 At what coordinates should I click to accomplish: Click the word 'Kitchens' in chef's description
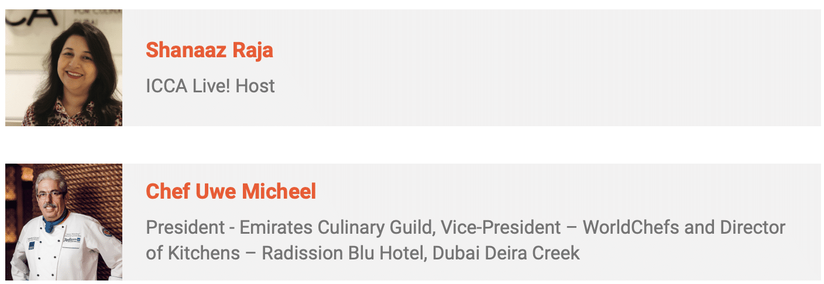204,253
